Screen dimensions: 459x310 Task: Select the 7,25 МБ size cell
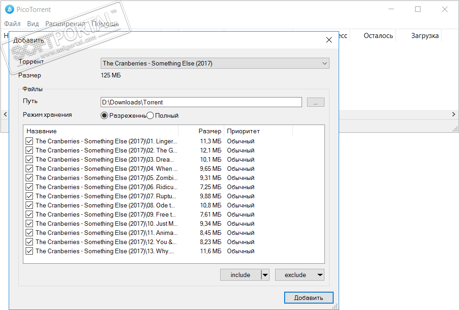point(211,187)
